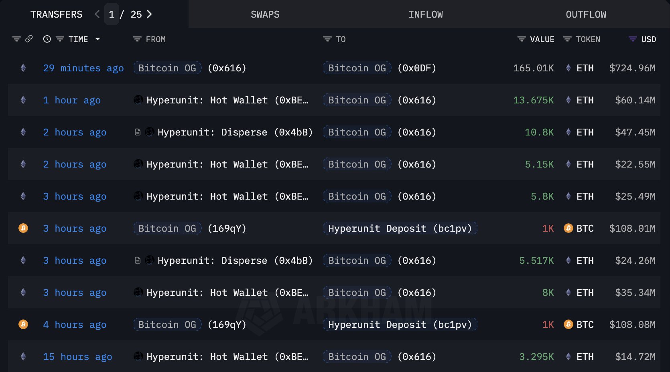Click the BTC icon on the 3 hours ago row
The height and width of the screenshot is (372, 670).
point(568,228)
